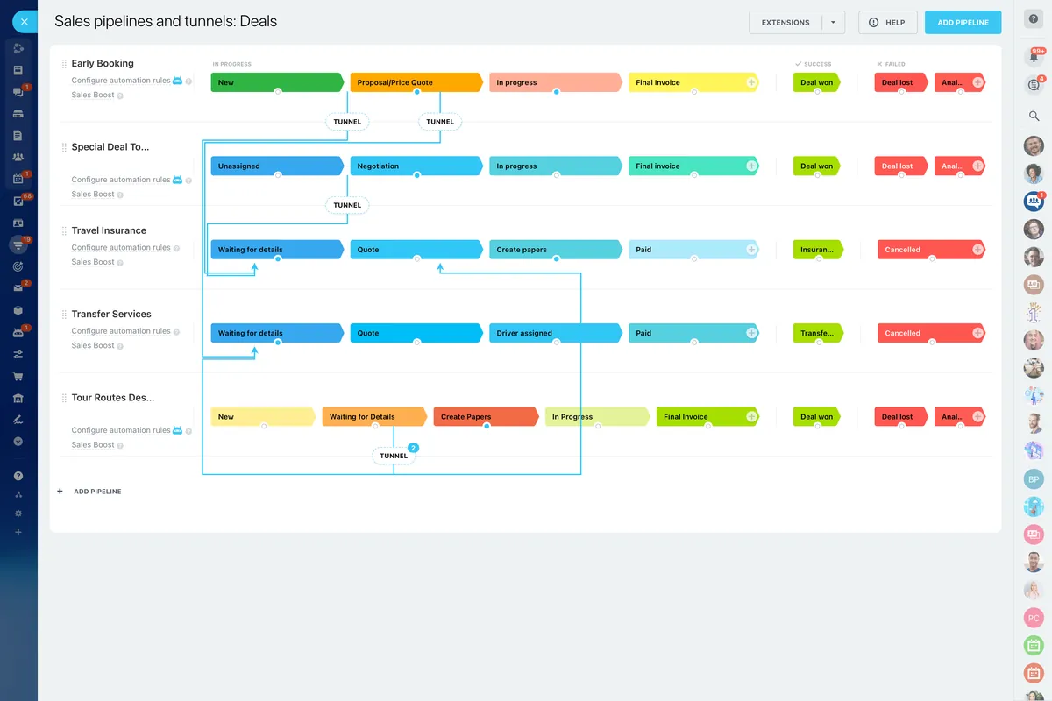
Task: Open the workgroups people icon in left sidebar
Action: [x=18, y=157]
